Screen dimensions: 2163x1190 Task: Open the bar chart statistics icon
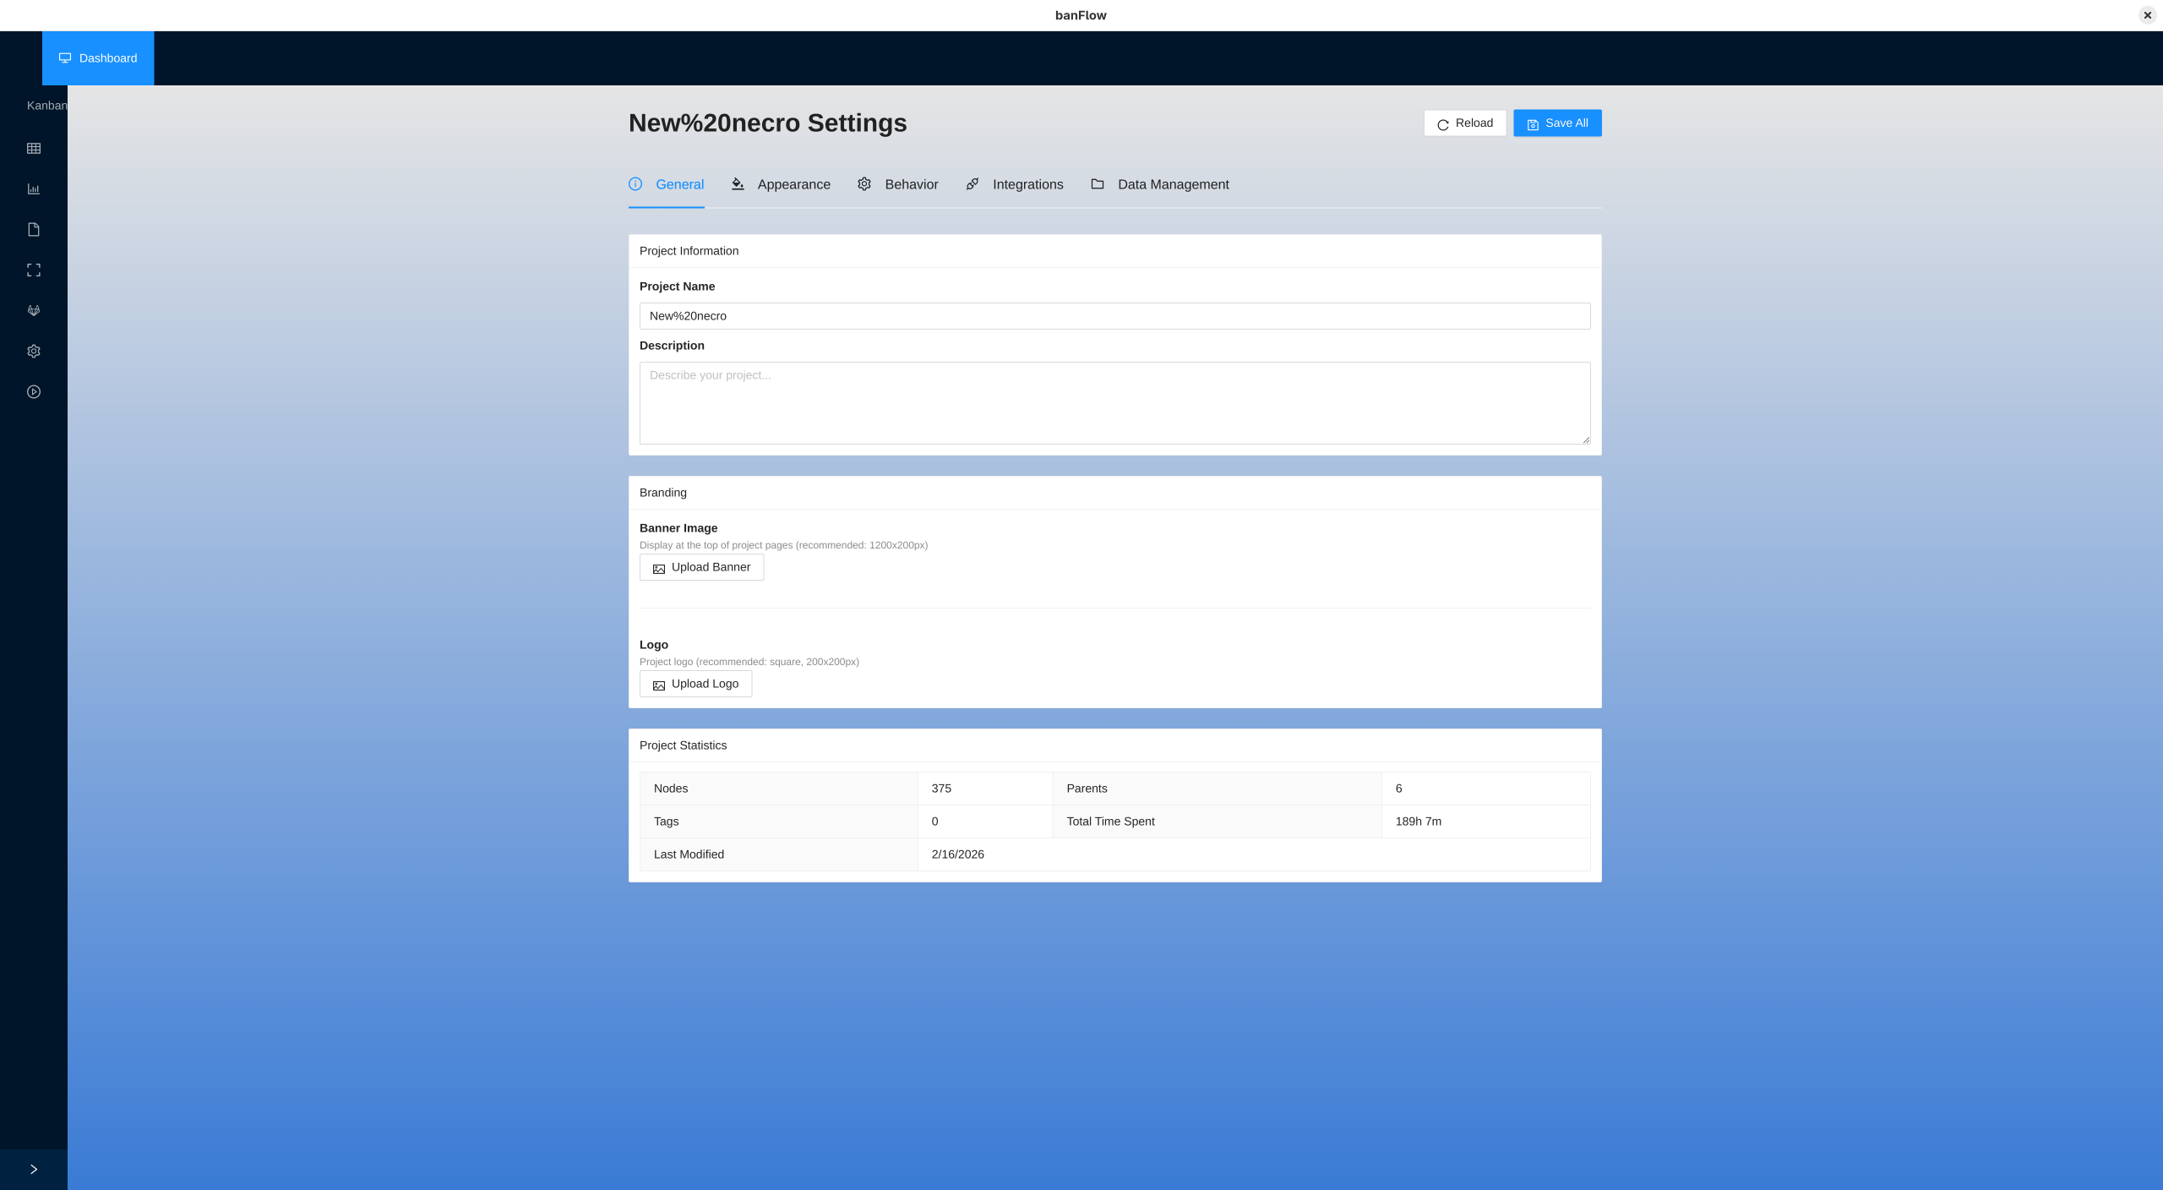coord(34,189)
